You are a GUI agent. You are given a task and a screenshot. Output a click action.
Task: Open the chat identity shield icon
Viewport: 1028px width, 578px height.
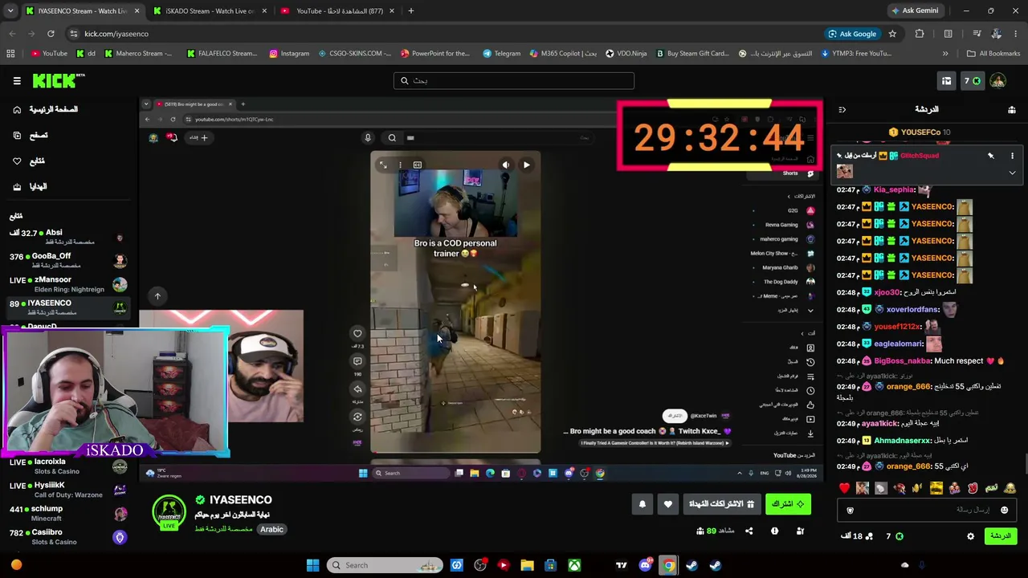[851, 510]
